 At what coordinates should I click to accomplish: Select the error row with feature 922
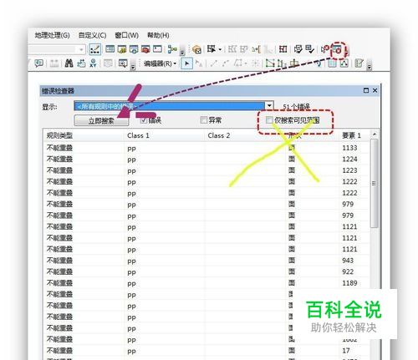[x=206, y=271]
